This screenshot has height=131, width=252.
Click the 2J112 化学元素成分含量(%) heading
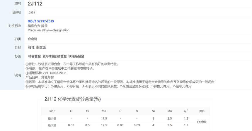click(x=72, y=99)
